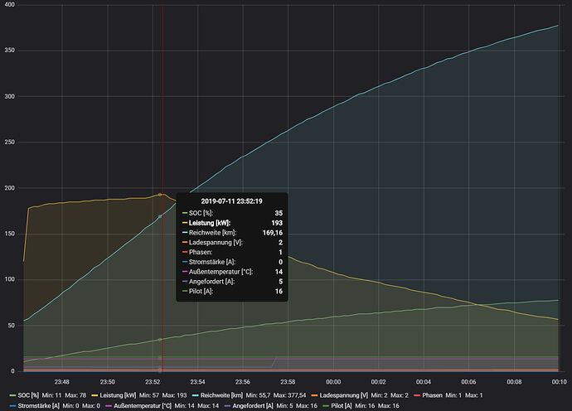This screenshot has width=572, height=411.
Task: Click the 150 y-axis label
Action: pyautogui.click(x=9, y=234)
